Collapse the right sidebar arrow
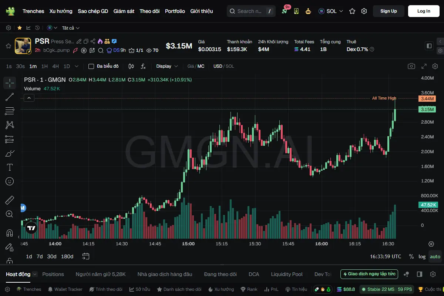 click(440, 41)
